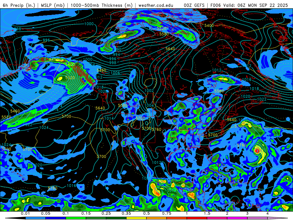Select the 1.5 legend value
This screenshot has height=220, width=293.
pyautogui.click(x=207, y=213)
